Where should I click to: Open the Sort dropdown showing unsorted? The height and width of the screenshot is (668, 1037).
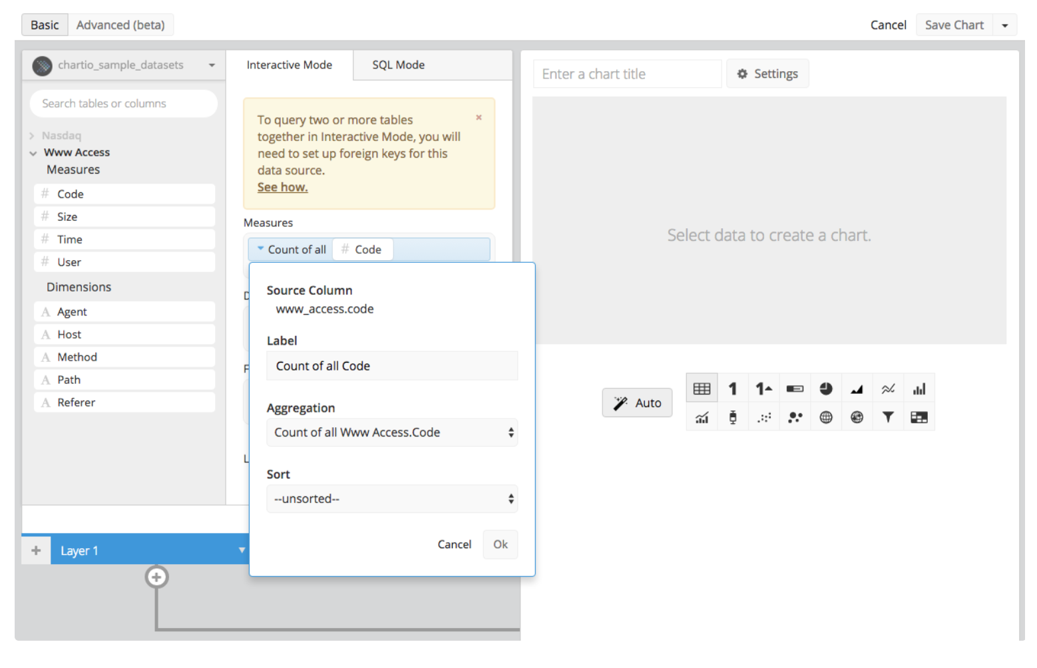point(392,499)
